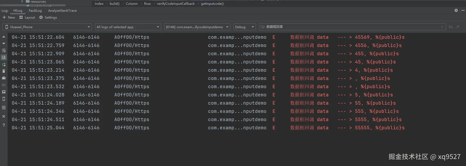The width and height of the screenshot is (466, 166).
Task: Open the Huawei_Phone device dropdown
Action: 47,27
